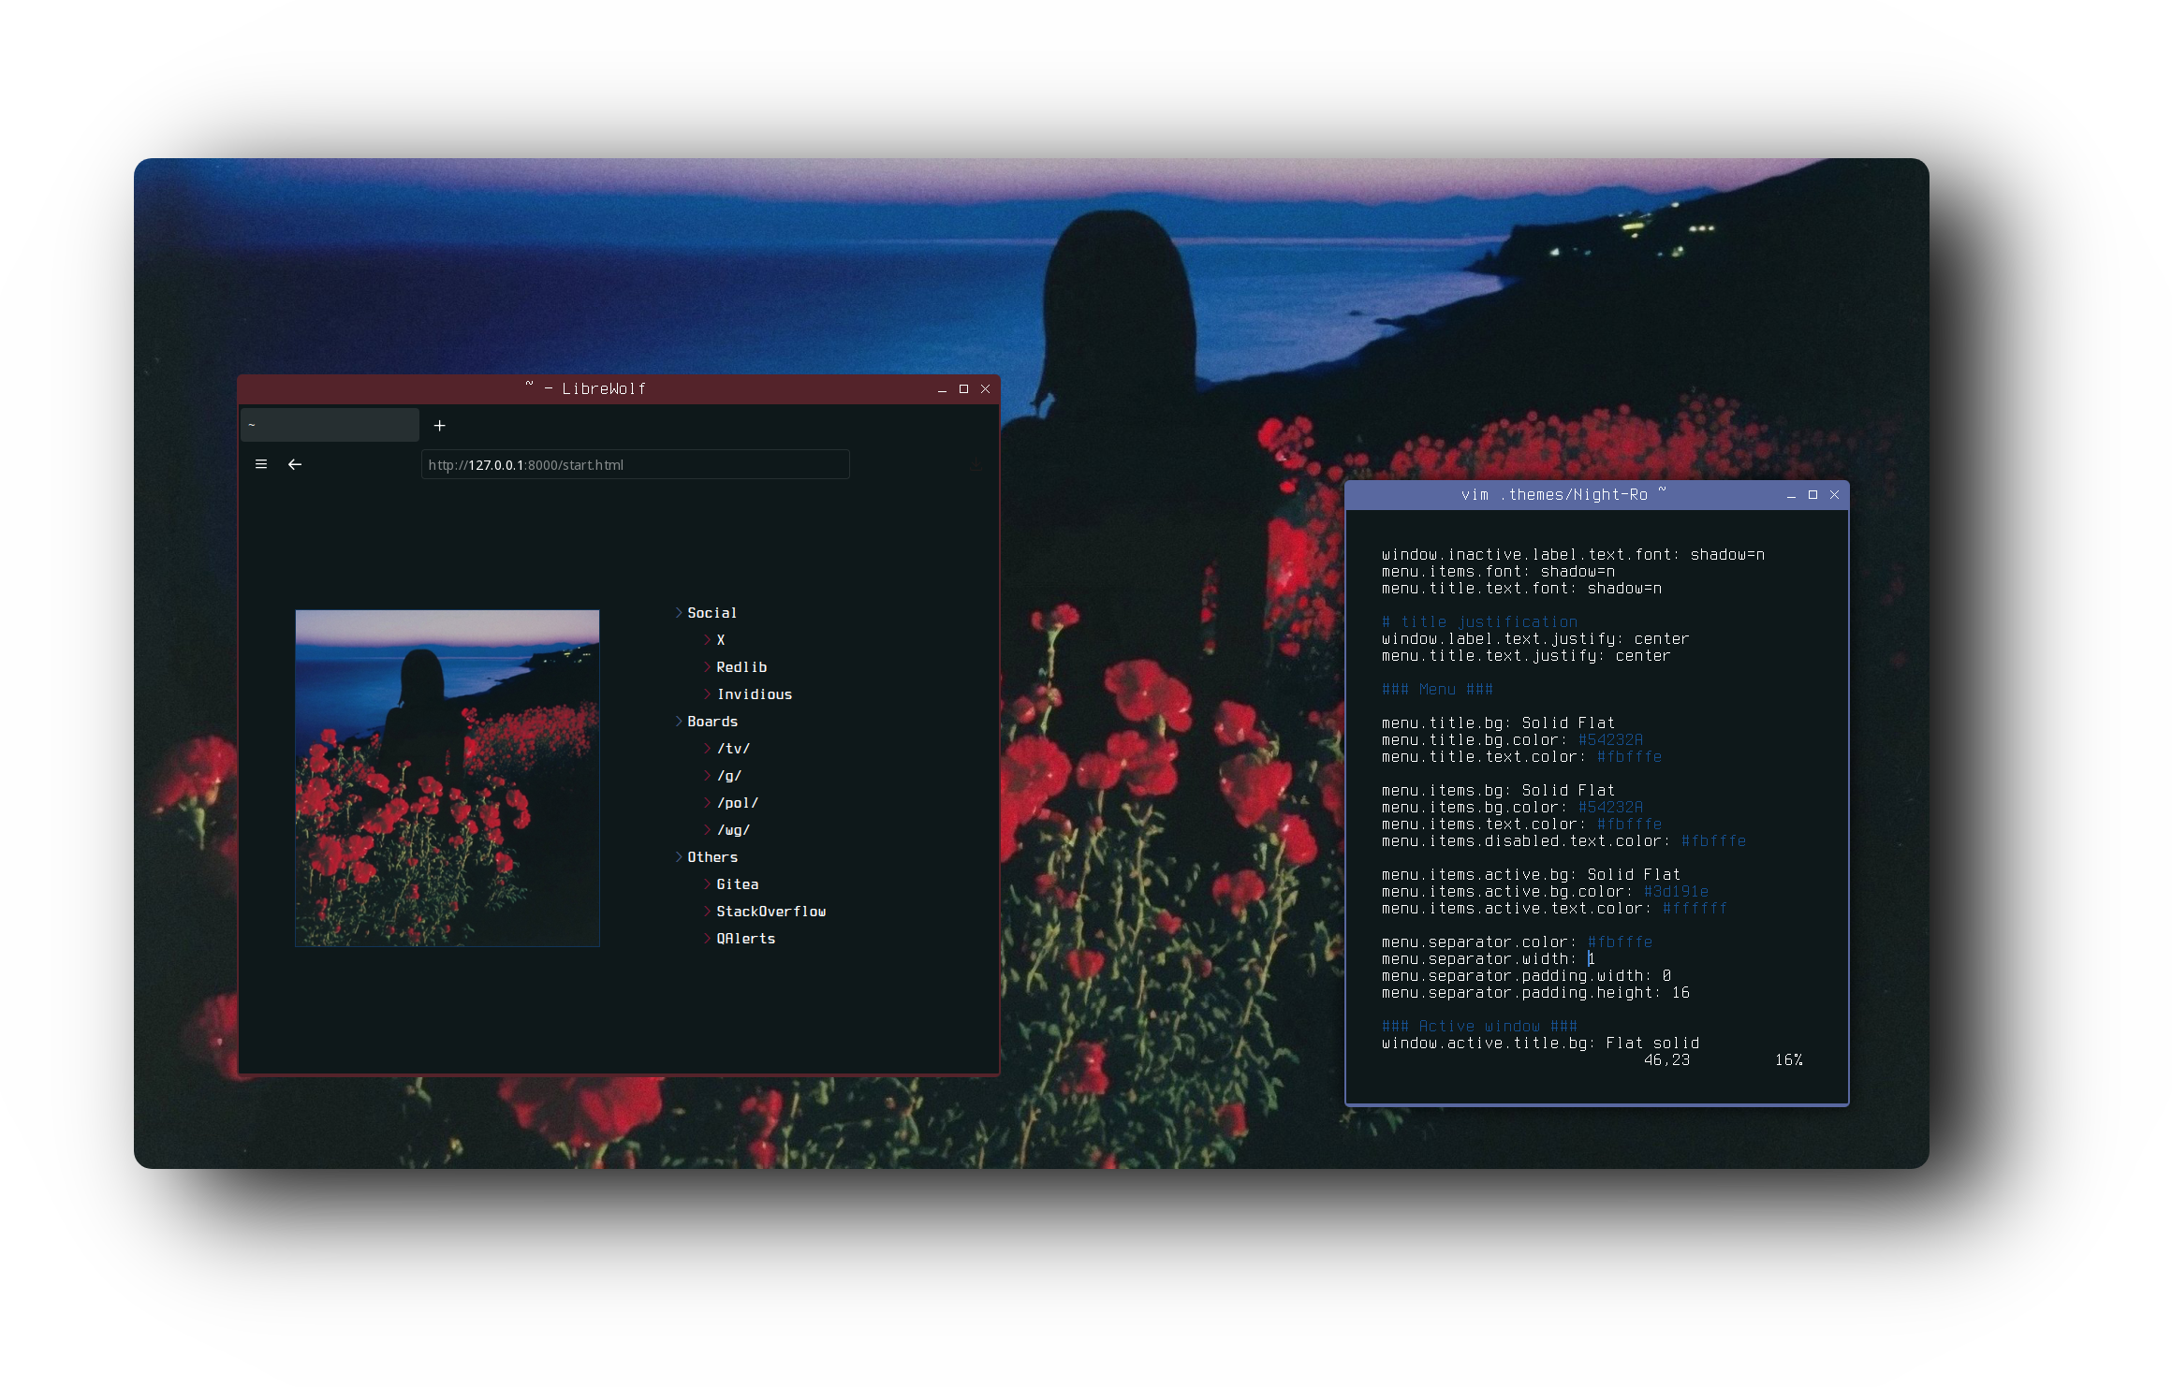Collapse the Boards category chevron
This screenshot has height=1387, width=2172.
point(679,722)
